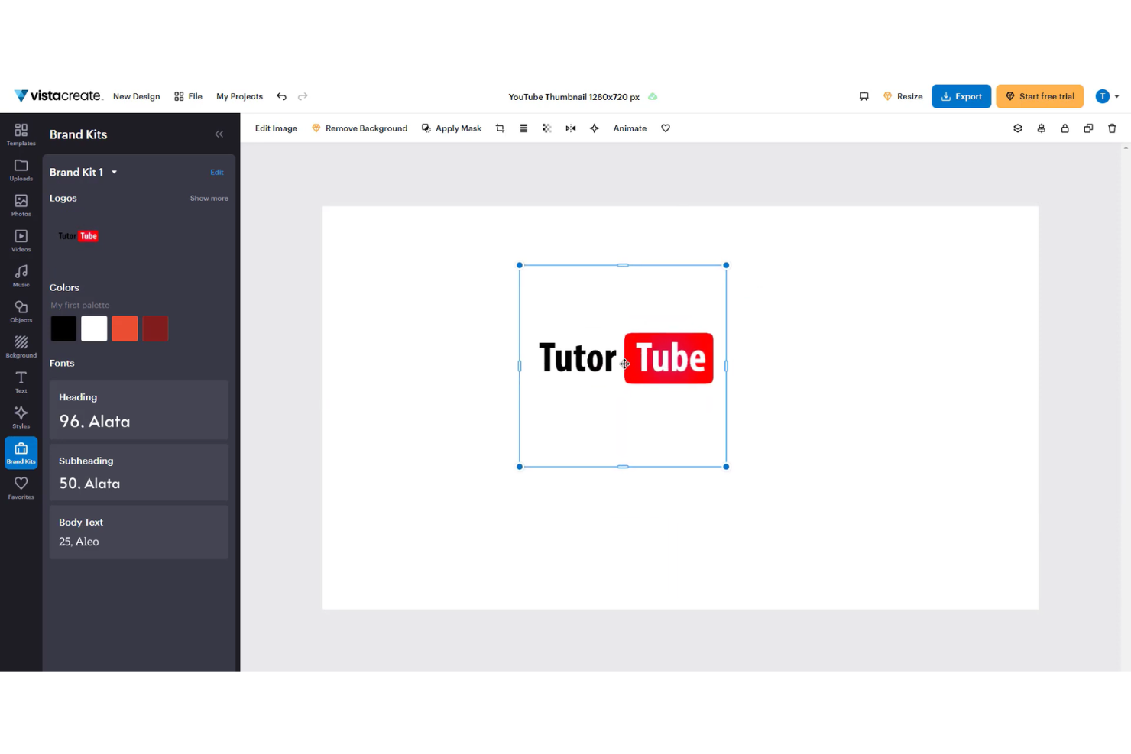This screenshot has width=1131, height=754.
Task: Open the Photos sidebar panel
Action: 21,205
